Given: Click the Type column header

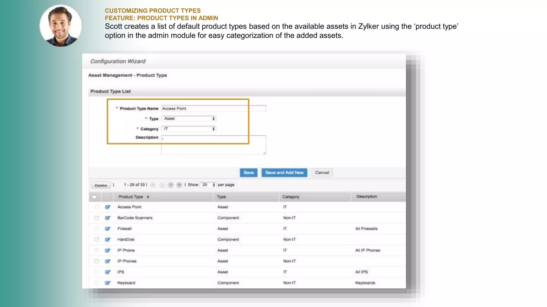Looking at the screenshot, I should tap(221, 197).
